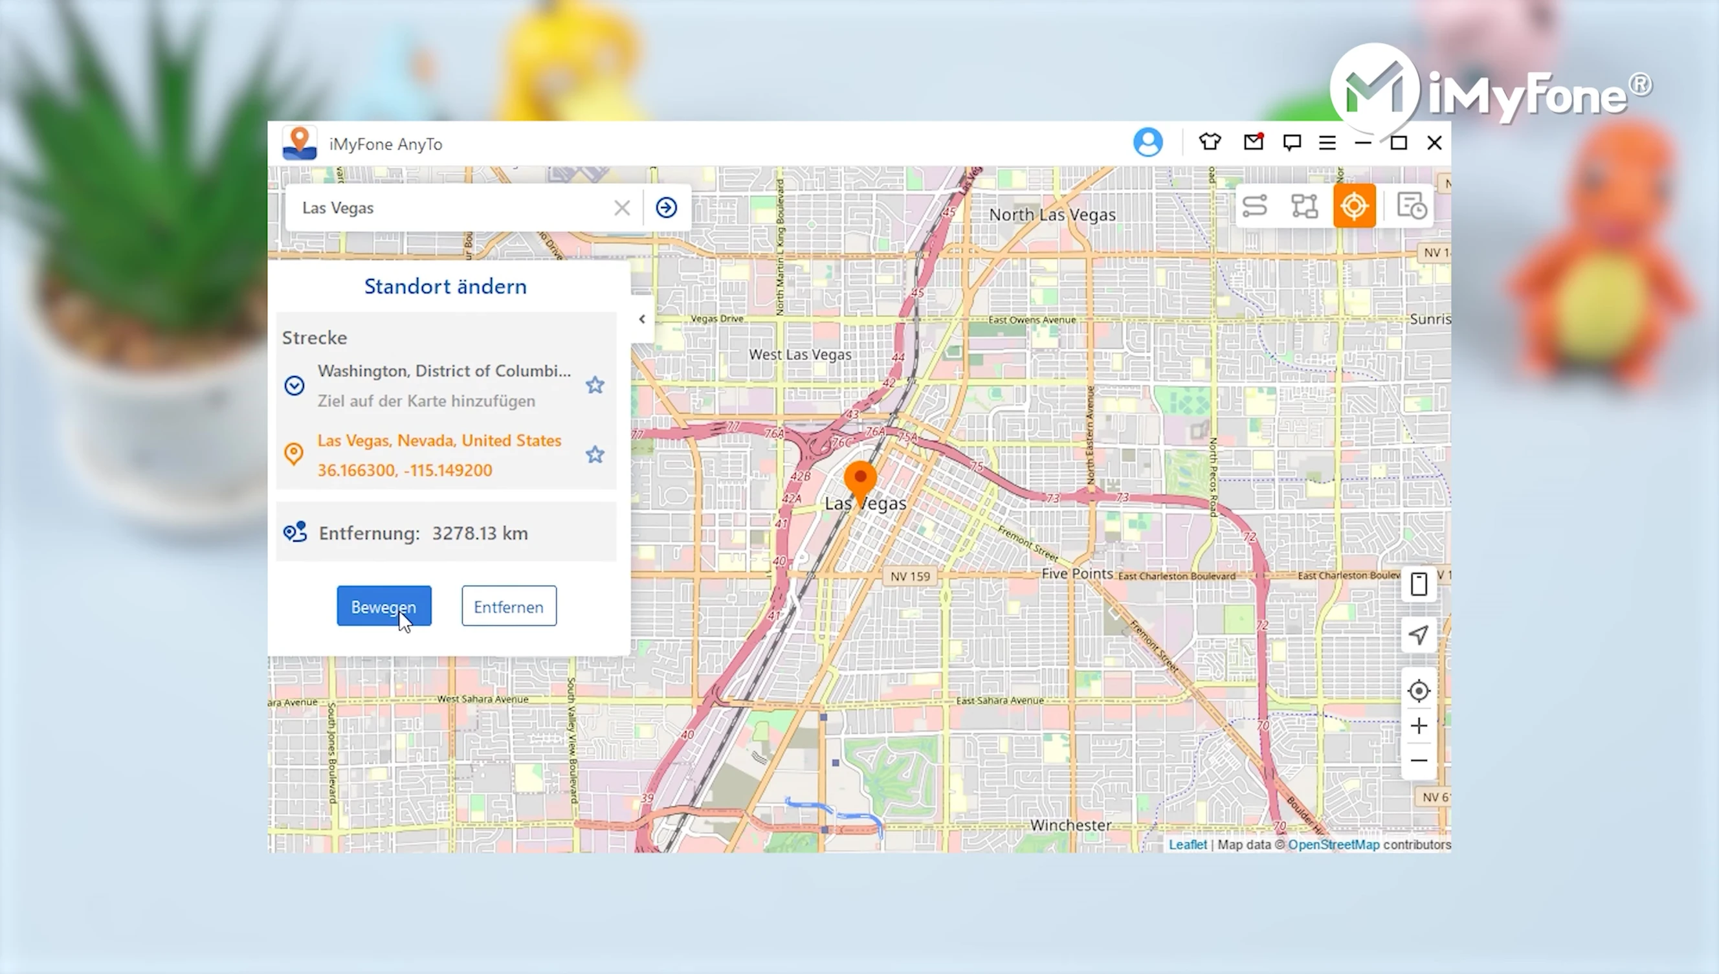Screen dimensions: 1719x974
Task: Zoom out the map with minus button
Action: click(1419, 760)
